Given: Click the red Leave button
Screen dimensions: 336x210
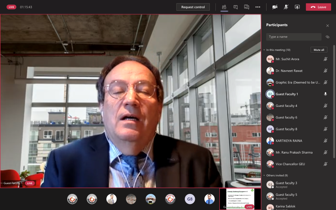Looking at the screenshot, I should point(318,7).
